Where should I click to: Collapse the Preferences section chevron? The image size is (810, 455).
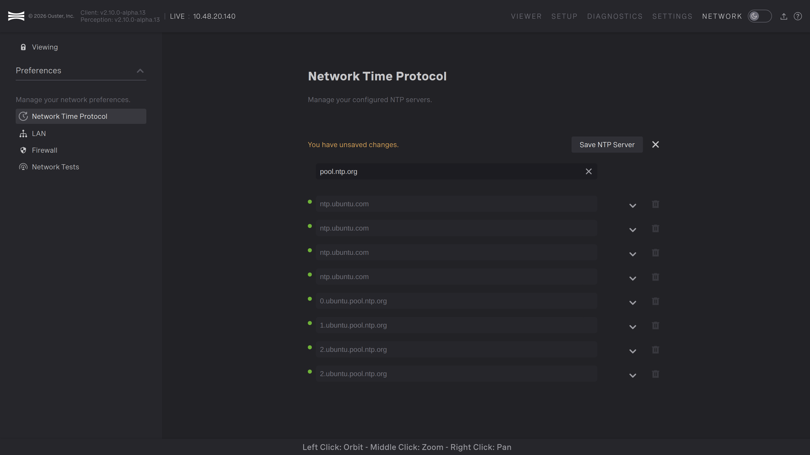tap(140, 71)
